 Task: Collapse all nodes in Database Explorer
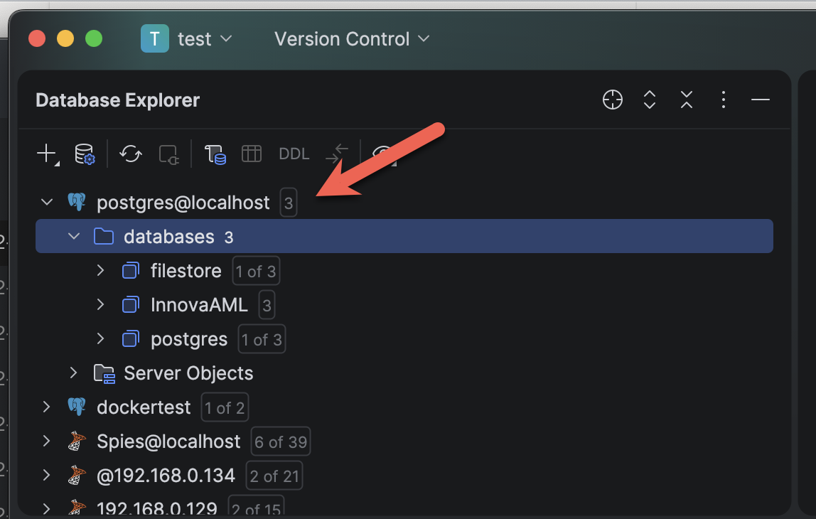pos(686,100)
